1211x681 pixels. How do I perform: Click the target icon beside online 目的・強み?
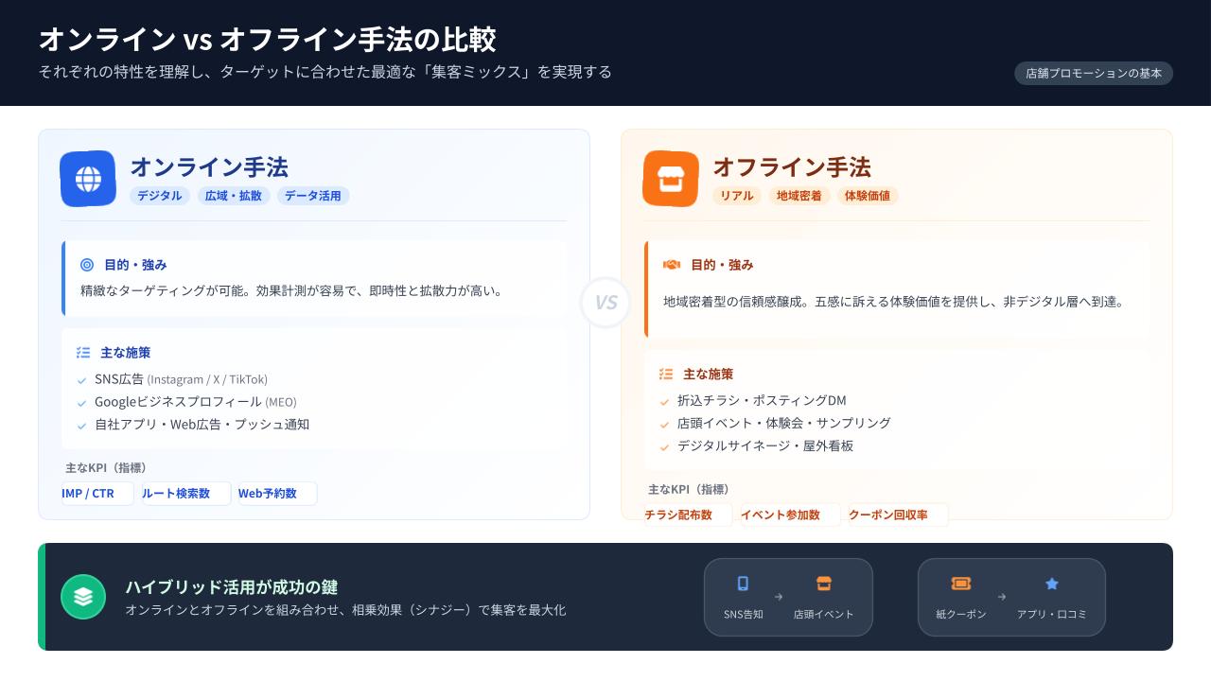(x=88, y=265)
